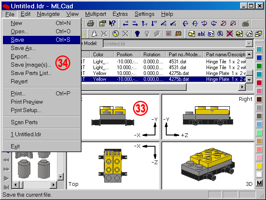Choose Revert from the File menu
Viewport: 266px width, 200px height.
[42, 82]
